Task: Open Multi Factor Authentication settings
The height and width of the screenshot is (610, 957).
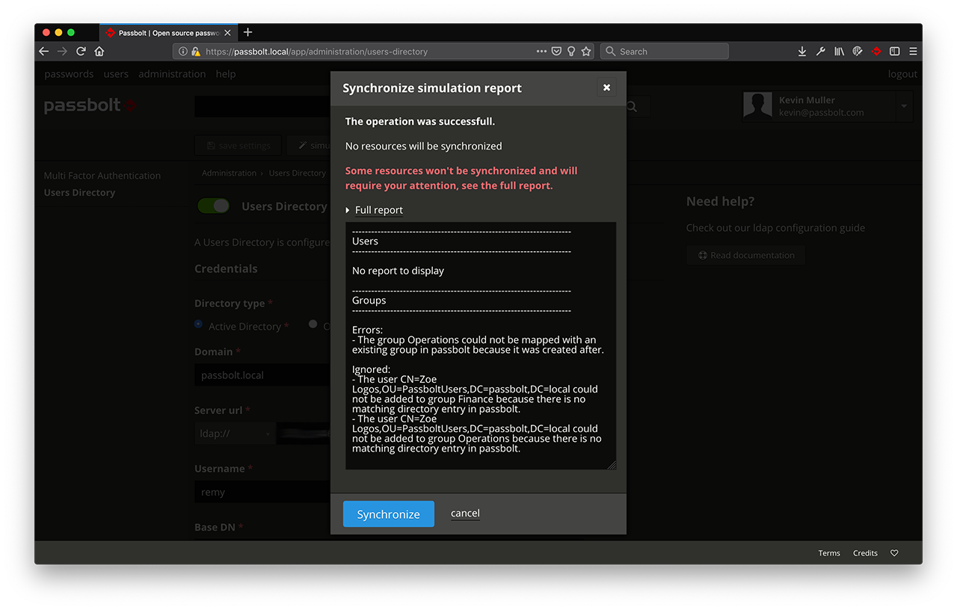Action: [x=102, y=176]
